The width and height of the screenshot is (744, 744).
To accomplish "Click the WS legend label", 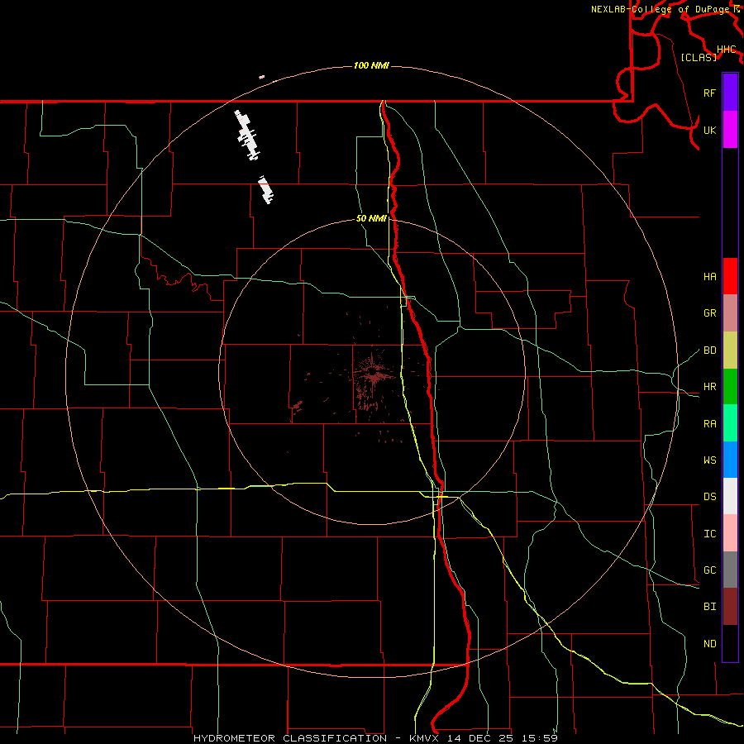I will tap(709, 460).
